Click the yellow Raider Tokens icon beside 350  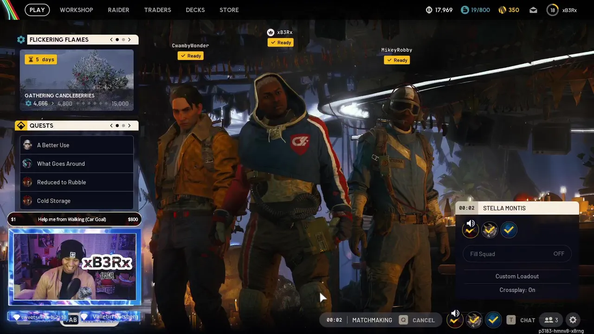coord(502,10)
